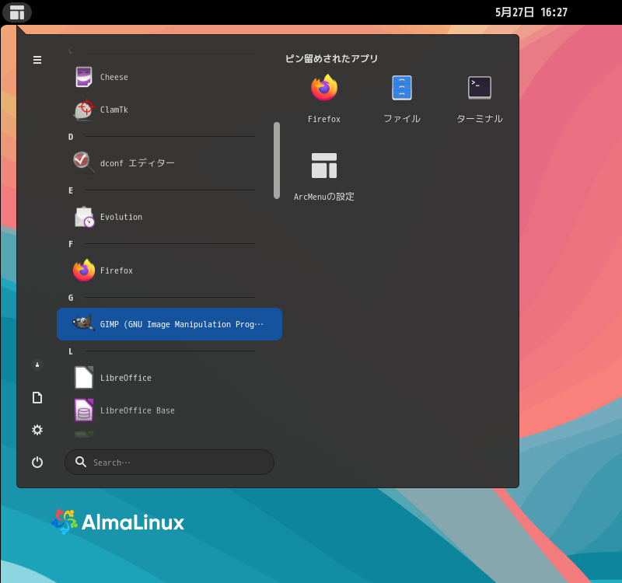The height and width of the screenshot is (583, 622).
Task: Launch pinned ターミナル terminal
Action: coord(480,99)
